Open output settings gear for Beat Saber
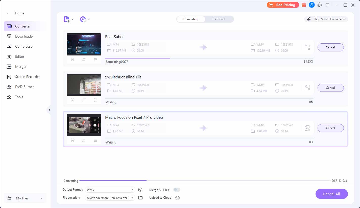Screen dimensions: 360x208 tap(307, 47)
